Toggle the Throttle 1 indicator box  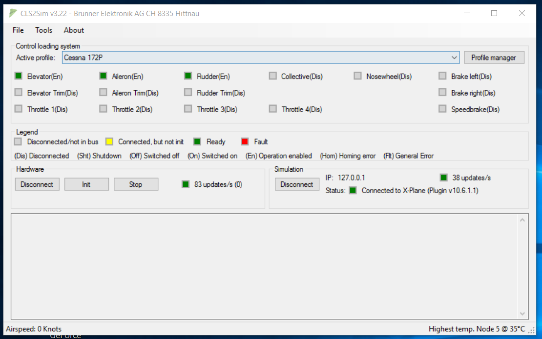pos(19,109)
